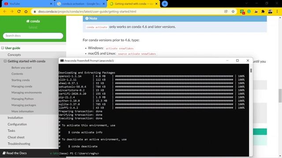Click the '$ conda activate info' line
The height and width of the screenshot is (158, 282).
85,133
